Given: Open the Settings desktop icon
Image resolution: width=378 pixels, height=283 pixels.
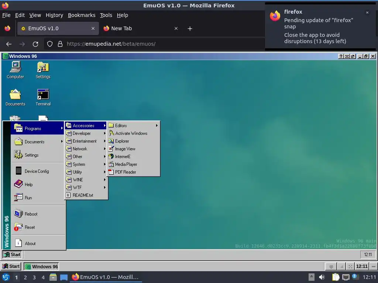Looking at the screenshot, I should point(43,70).
